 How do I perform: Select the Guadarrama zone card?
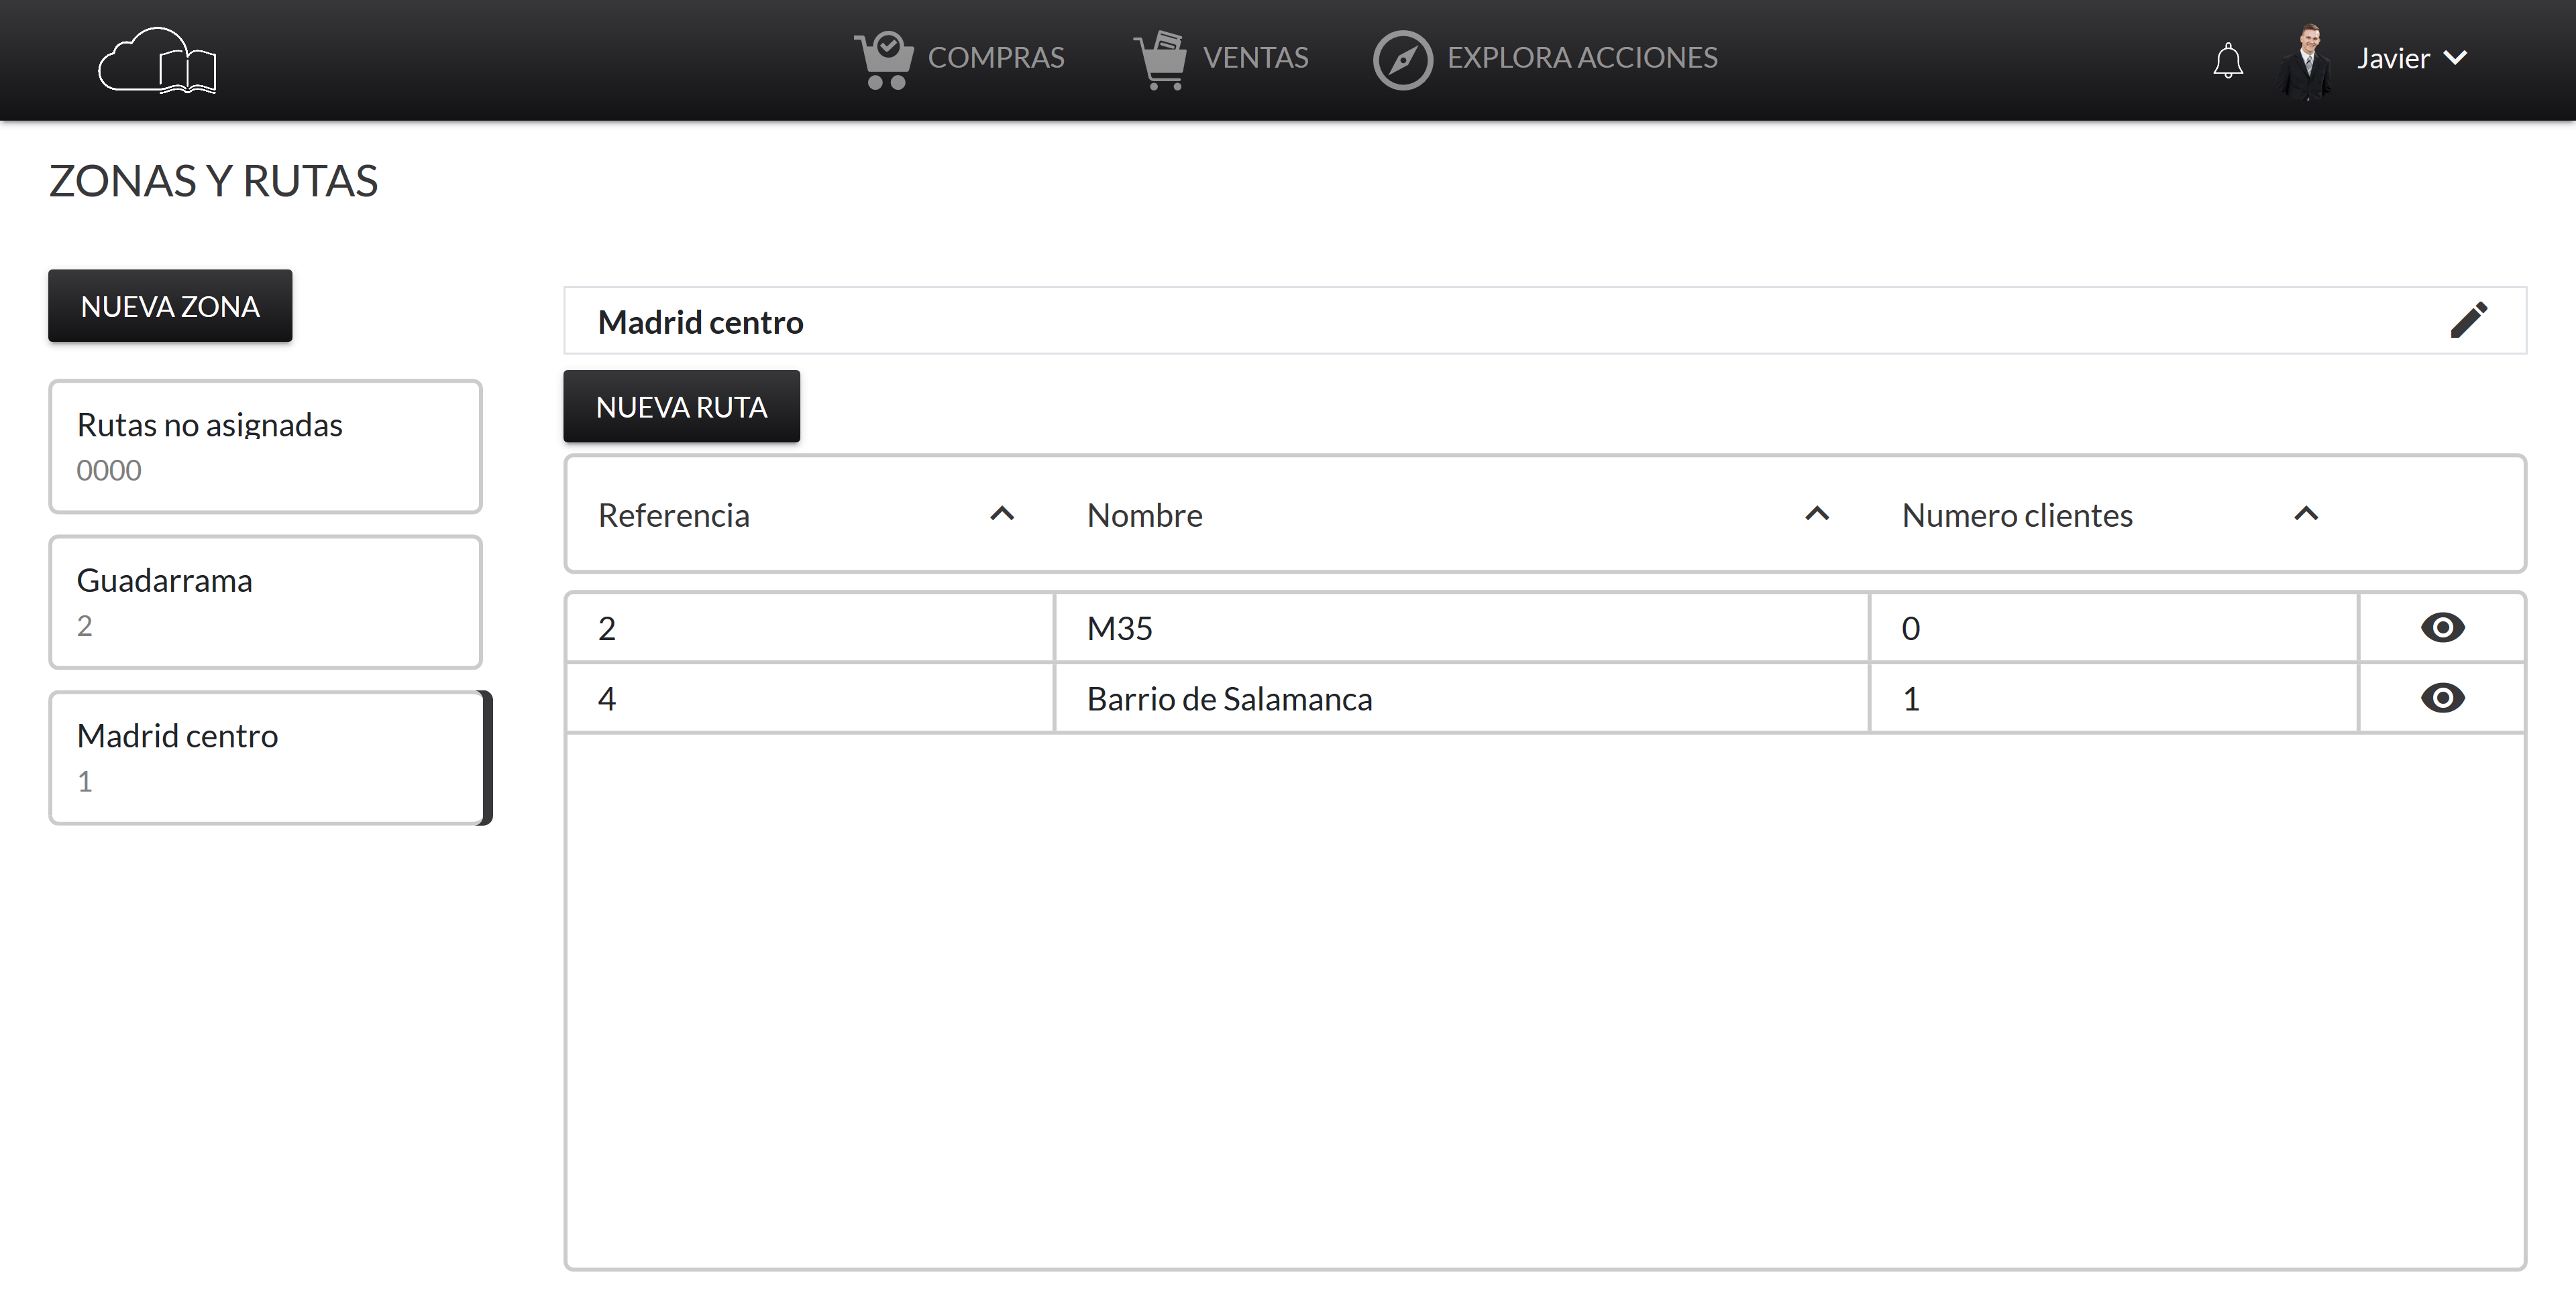click(265, 601)
